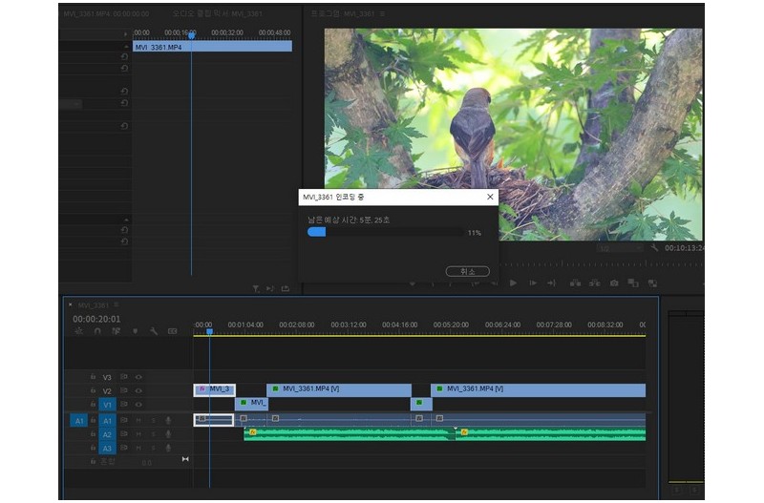Open Program monitor settings wrench
The height and width of the screenshot is (503, 764).
tap(655, 248)
